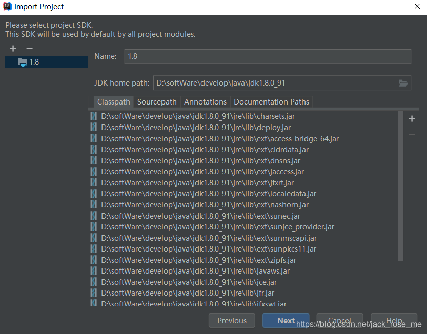Add a new SDK with the plus icon above the SDK list
Image resolution: width=427 pixels, height=334 pixels.
(x=13, y=49)
